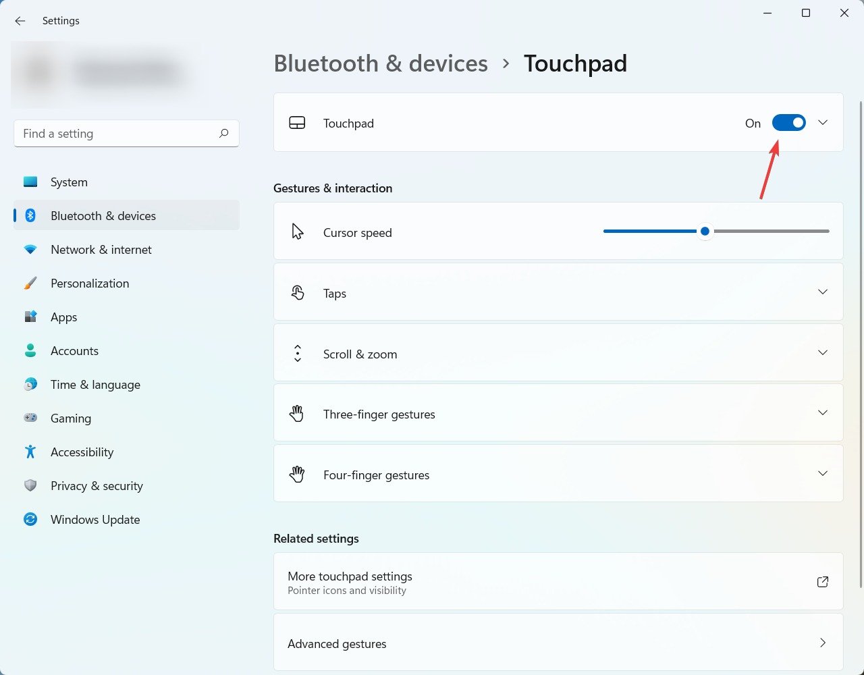
Task: Click the Find a setting search box
Action: coord(115,134)
